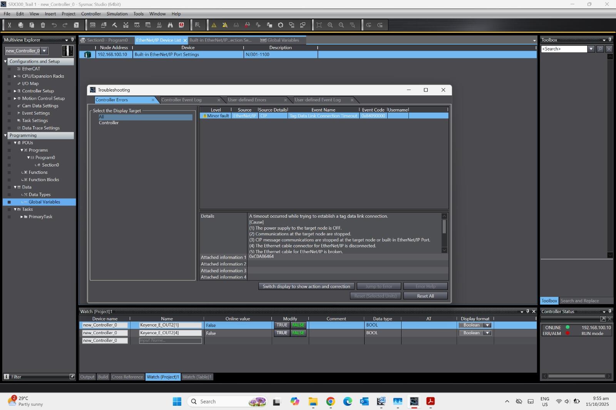Set Keyence_E_OUT2[4] to FALSE

[x=298, y=333]
